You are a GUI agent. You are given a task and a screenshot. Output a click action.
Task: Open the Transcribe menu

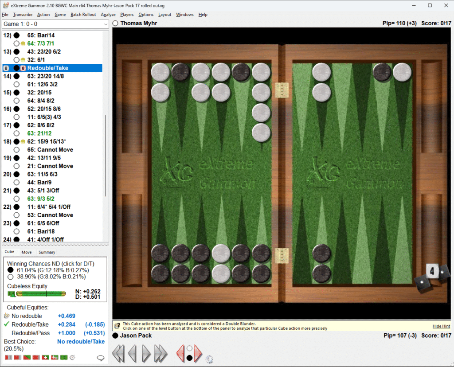point(23,15)
